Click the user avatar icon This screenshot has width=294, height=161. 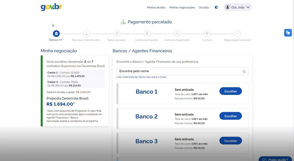click(227, 7)
